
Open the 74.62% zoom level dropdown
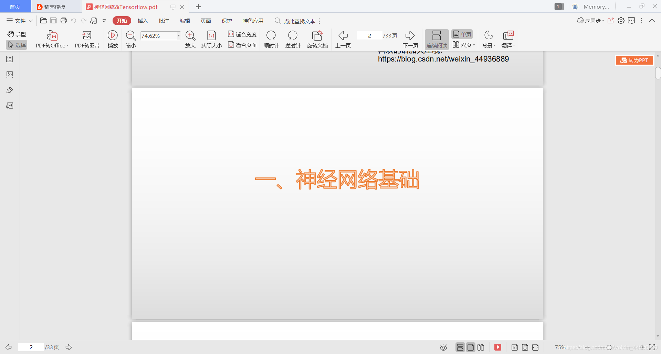click(x=179, y=36)
